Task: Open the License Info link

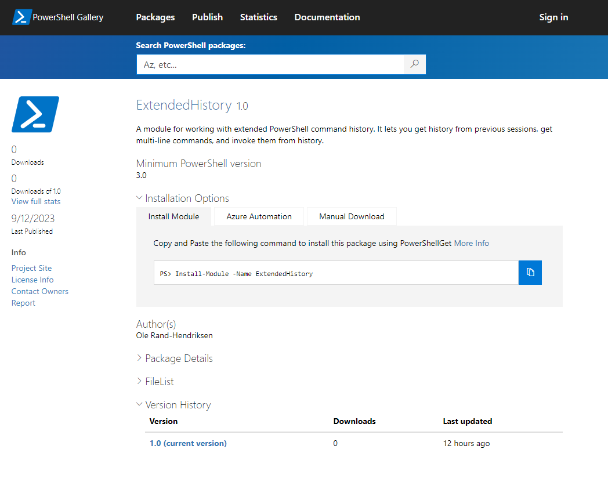Action: point(32,280)
